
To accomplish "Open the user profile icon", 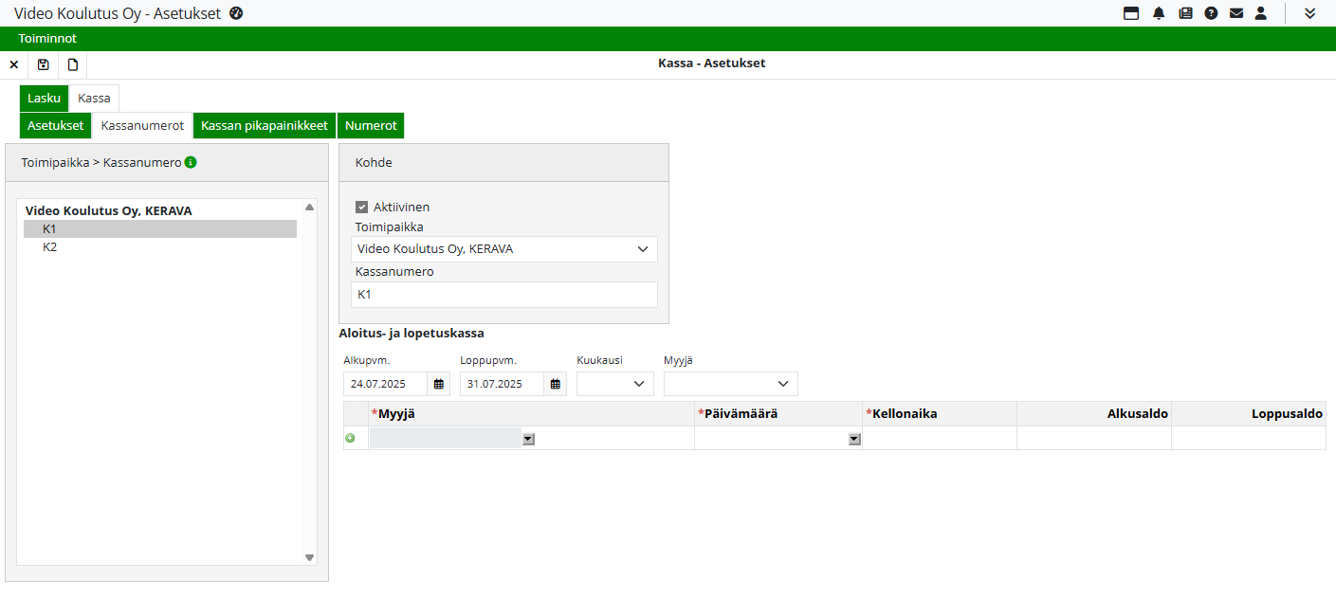I will (x=1261, y=13).
